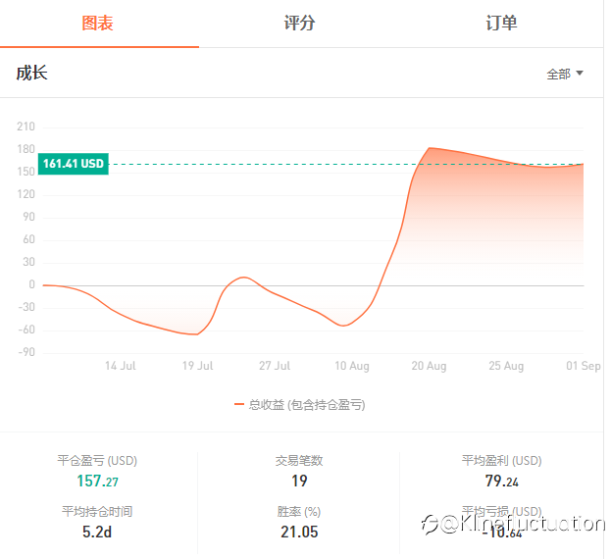
Task: Select the 27 Jul date label
Action: (x=275, y=366)
